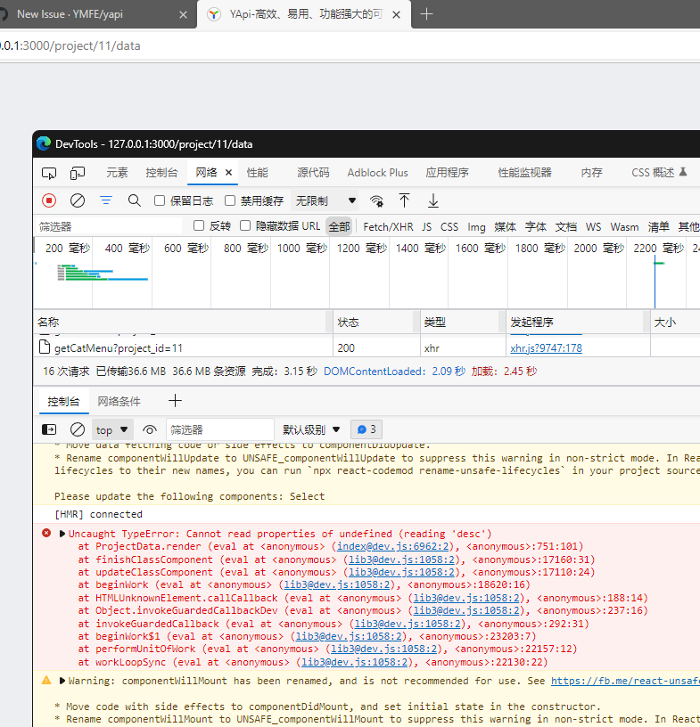Image resolution: width=700 pixels, height=727 pixels.
Task: Expand the Uncaught TypeError stack trace
Action: pos(62,534)
